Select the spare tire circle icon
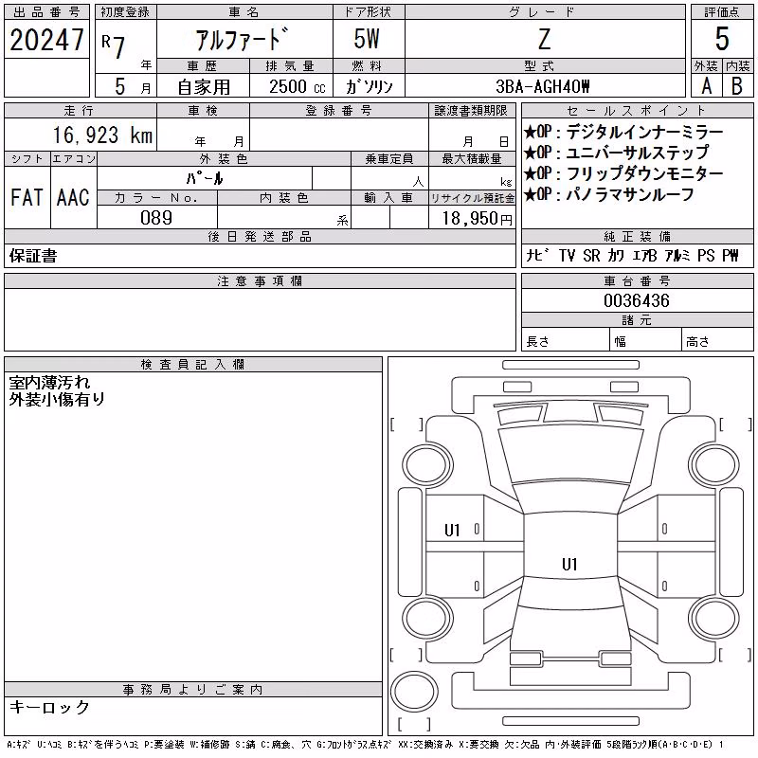Screen dimensions: 758x758 [414, 692]
